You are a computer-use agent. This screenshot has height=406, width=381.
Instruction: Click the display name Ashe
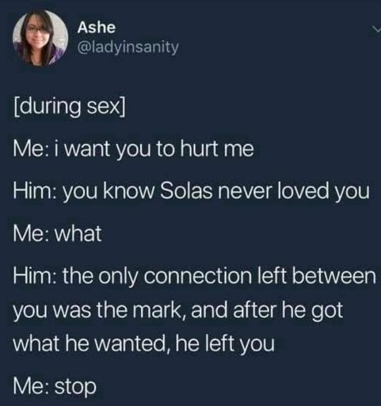(97, 28)
